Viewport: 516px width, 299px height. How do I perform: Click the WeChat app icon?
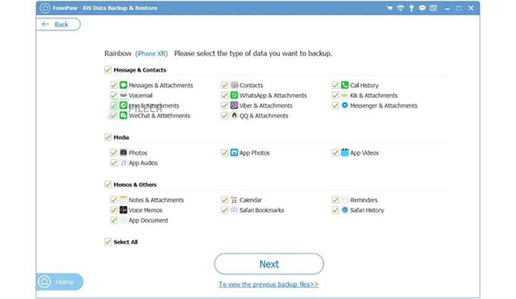point(123,116)
